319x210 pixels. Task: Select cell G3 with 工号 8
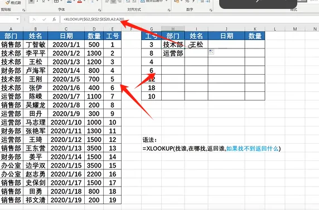pos(151,53)
